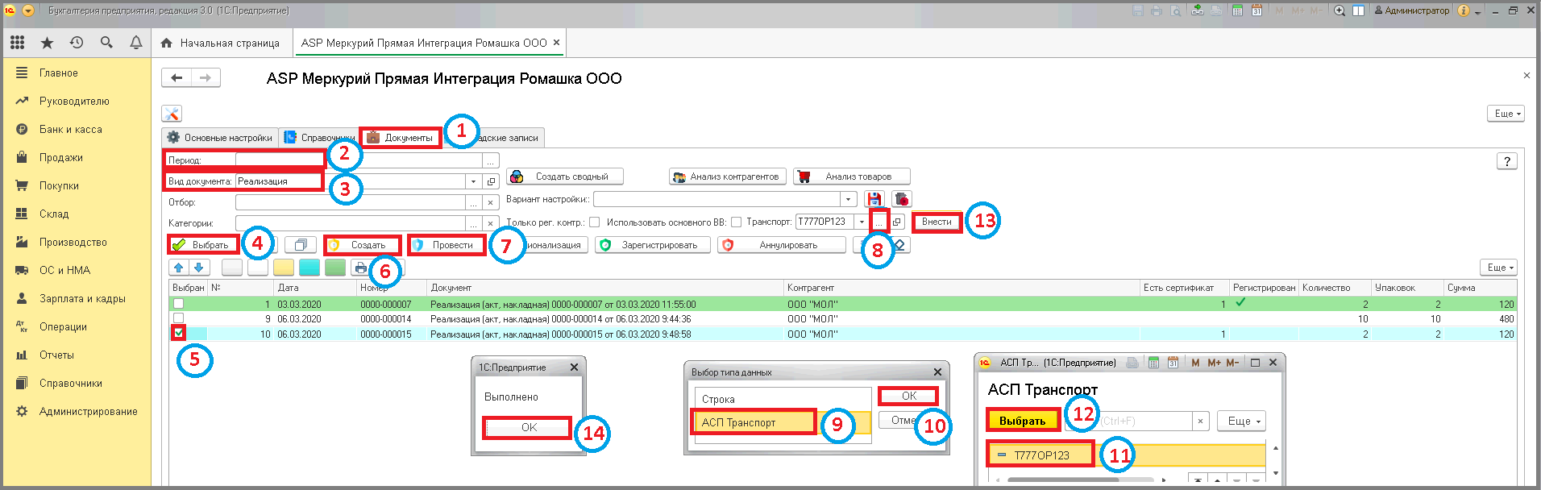Viewport: 1541px width, 490px height.
Task: Click the copy windows icon near Выбрать
Action: (300, 245)
